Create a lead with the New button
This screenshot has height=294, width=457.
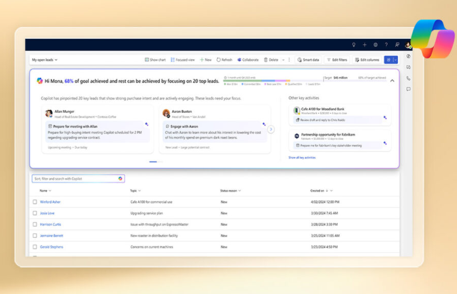(x=205, y=60)
